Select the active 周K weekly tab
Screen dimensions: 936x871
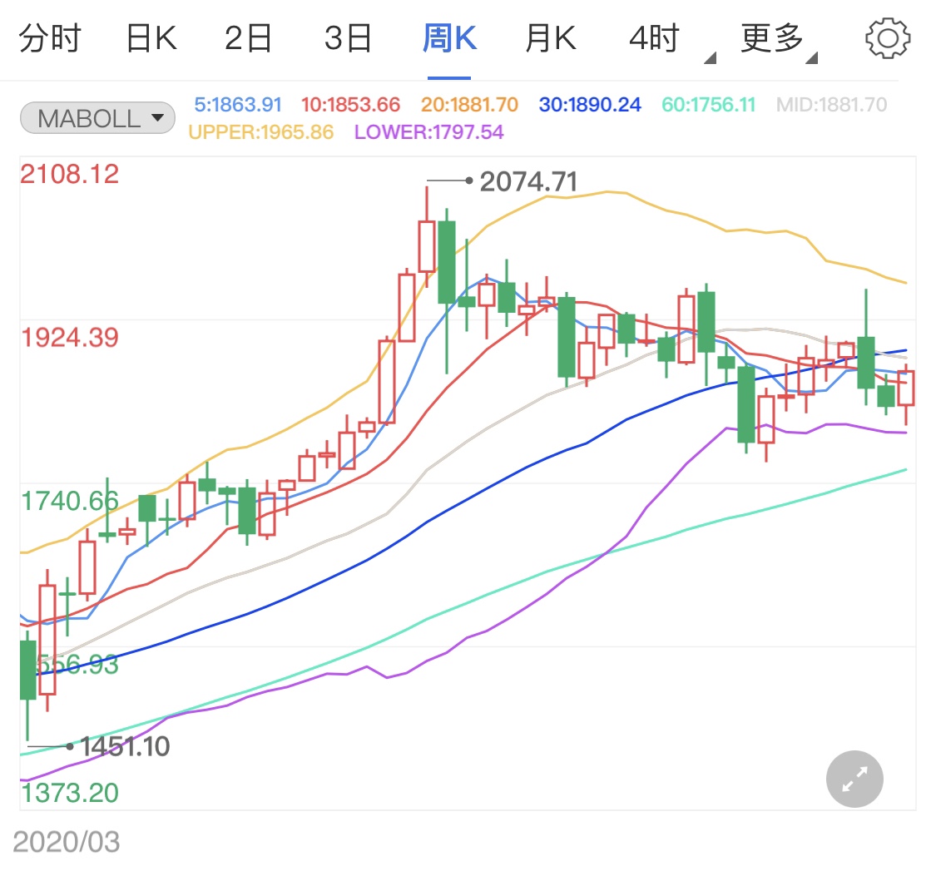pos(448,37)
